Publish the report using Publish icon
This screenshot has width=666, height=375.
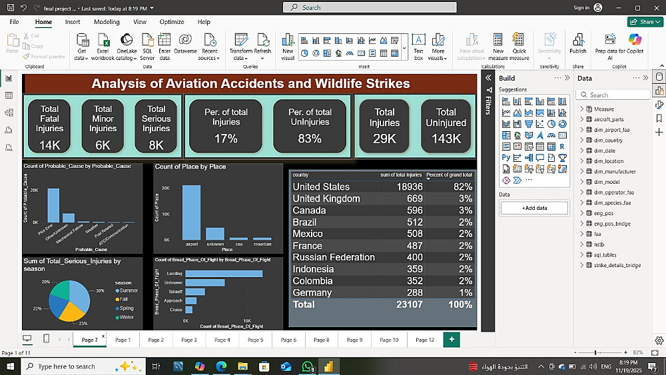pyautogui.click(x=578, y=42)
